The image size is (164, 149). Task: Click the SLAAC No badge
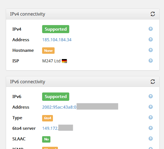coord(46,139)
